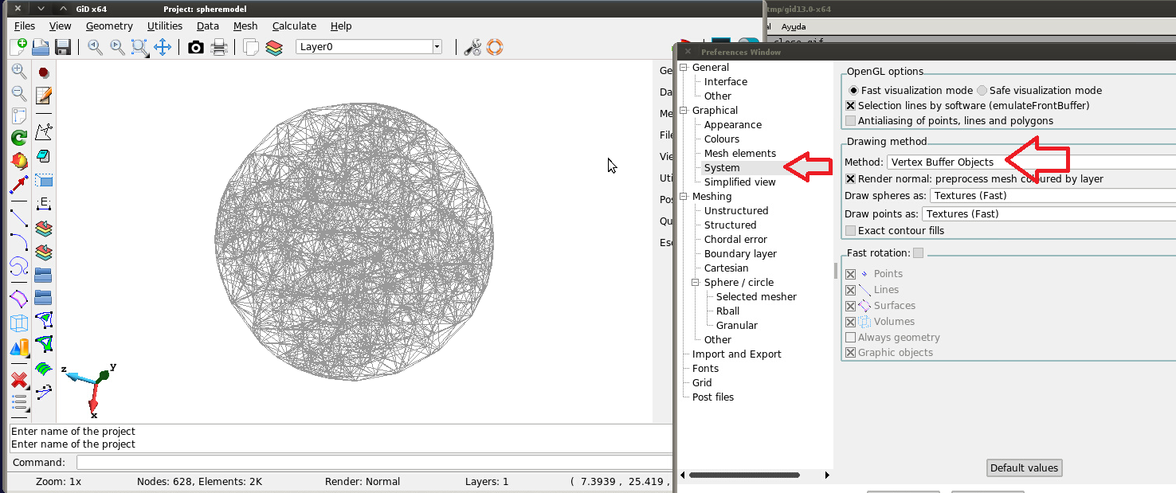Open the Draw spheres as dropdown
The image size is (1176, 493).
point(1052,196)
